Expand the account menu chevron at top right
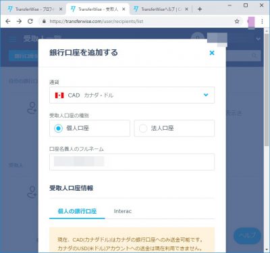This screenshot has width=270, height=253. pos(258,39)
